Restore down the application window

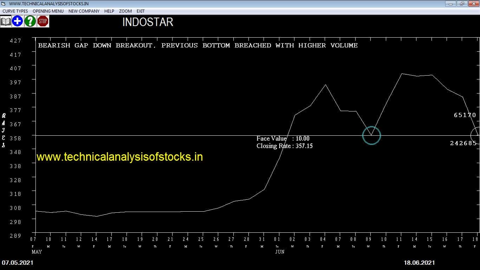tap(461, 4)
